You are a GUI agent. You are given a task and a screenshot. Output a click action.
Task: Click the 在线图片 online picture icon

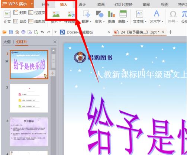(71, 14)
